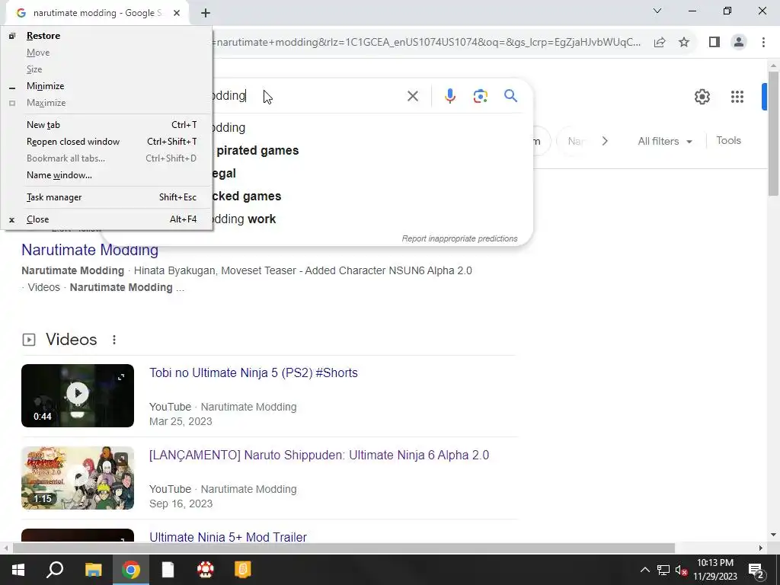The height and width of the screenshot is (585, 780).
Task: Click Videos section header icon
Action: click(29, 340)
